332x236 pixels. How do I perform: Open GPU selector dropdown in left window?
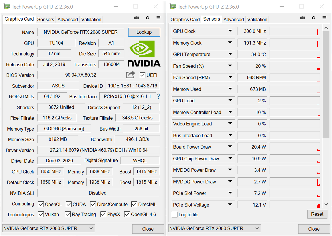point(49,228)
